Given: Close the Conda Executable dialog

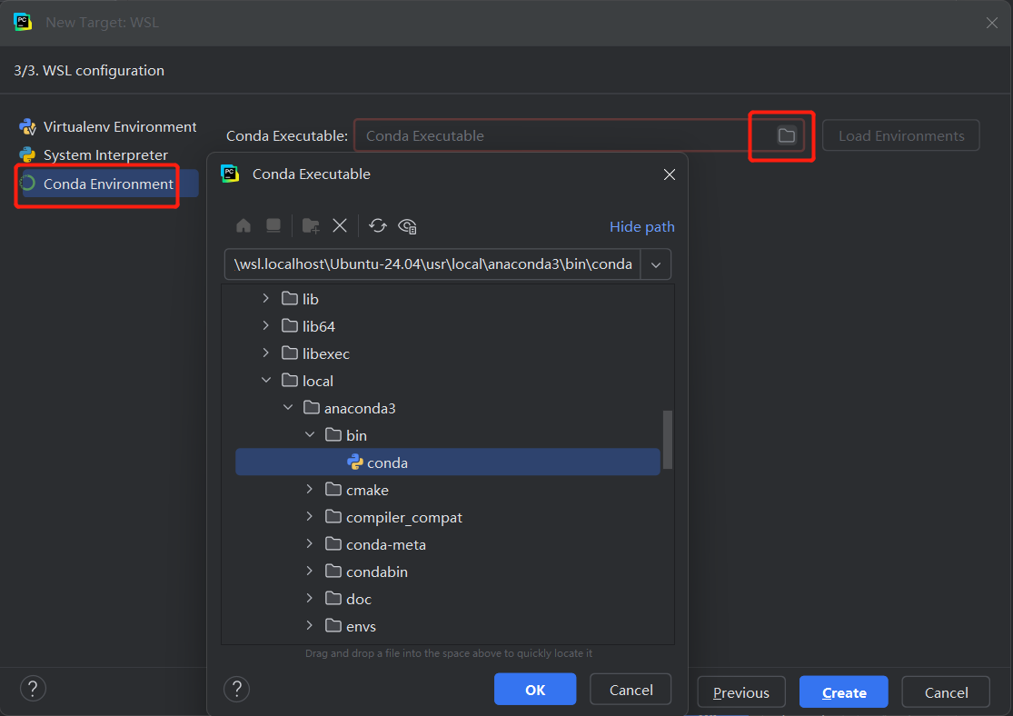Looking at the screenshot, I should click(670, 174).
